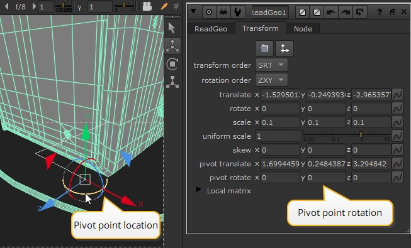Adjust the uniform scale slider

(347, 135)
